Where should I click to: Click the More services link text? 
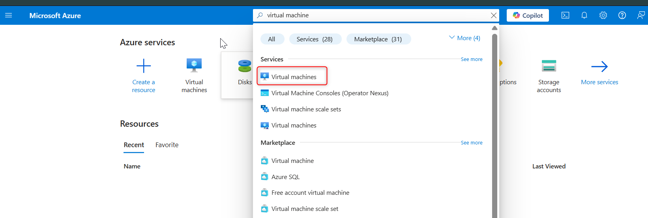click(599, 82)
